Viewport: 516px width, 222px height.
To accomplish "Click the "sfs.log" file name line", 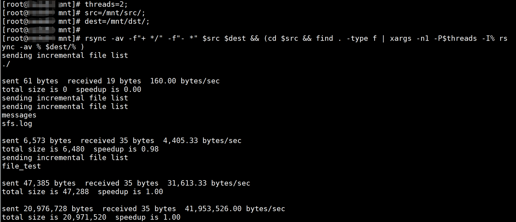I will [x=17, y=124].
